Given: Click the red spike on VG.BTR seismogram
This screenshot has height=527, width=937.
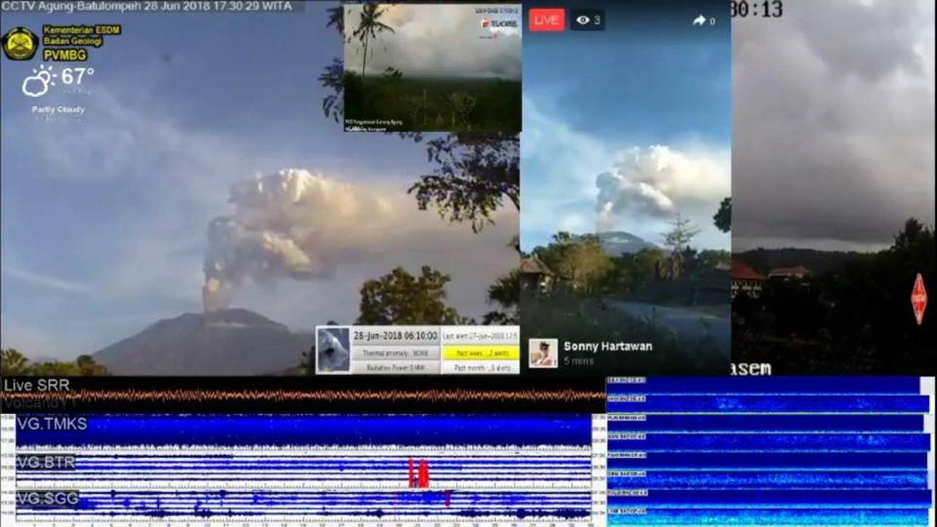Looking at the screenshot, I should pyautogui.click(x=421, y=473).
